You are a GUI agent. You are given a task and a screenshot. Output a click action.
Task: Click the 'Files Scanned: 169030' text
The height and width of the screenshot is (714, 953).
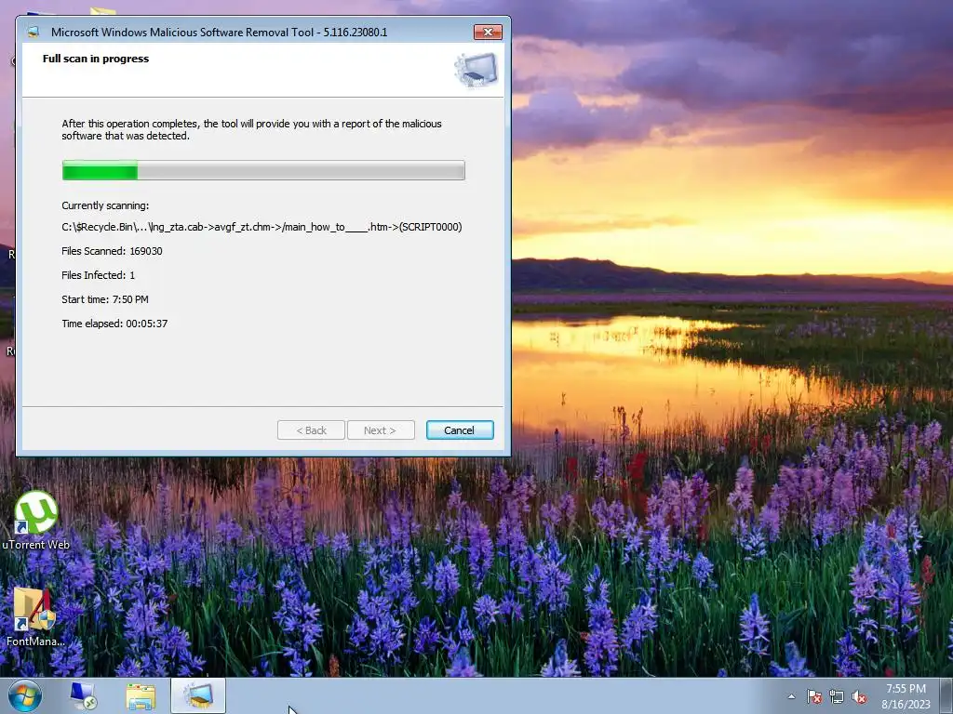(x=112, y=251)
